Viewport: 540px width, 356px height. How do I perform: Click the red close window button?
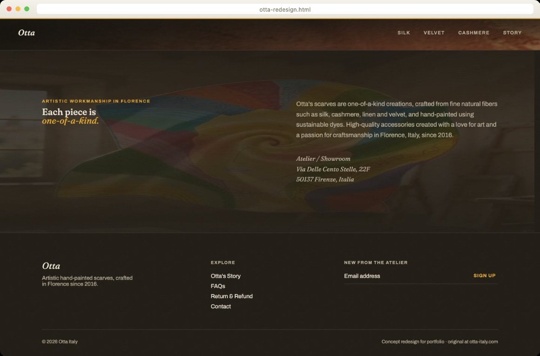point(9,9)
